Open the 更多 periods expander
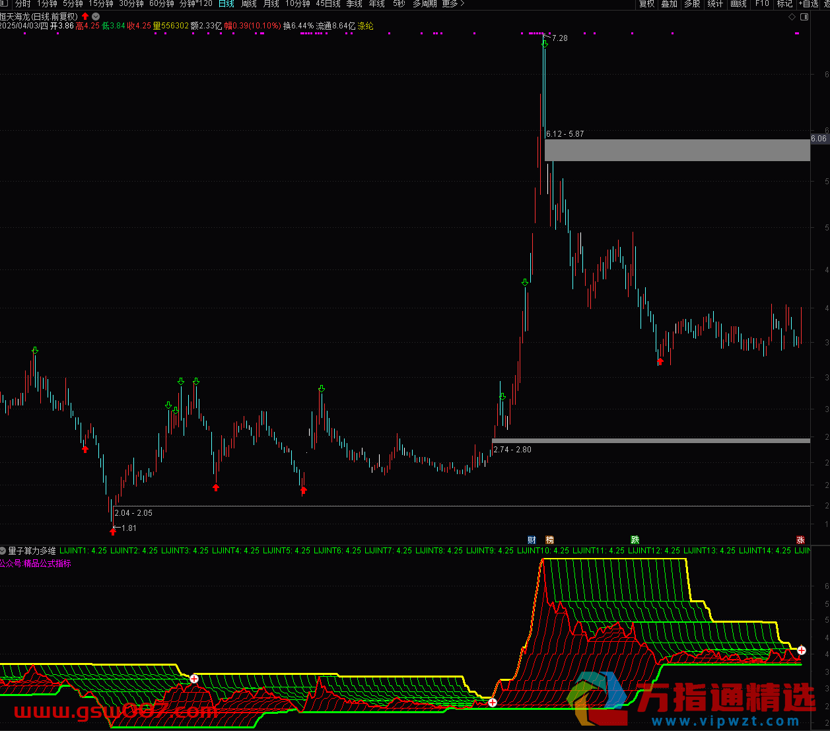830x731 pixels. (x=453, y=4)
